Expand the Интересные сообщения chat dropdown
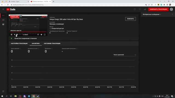This screenshot has height=98, width=175. click(x=152, y=14)
